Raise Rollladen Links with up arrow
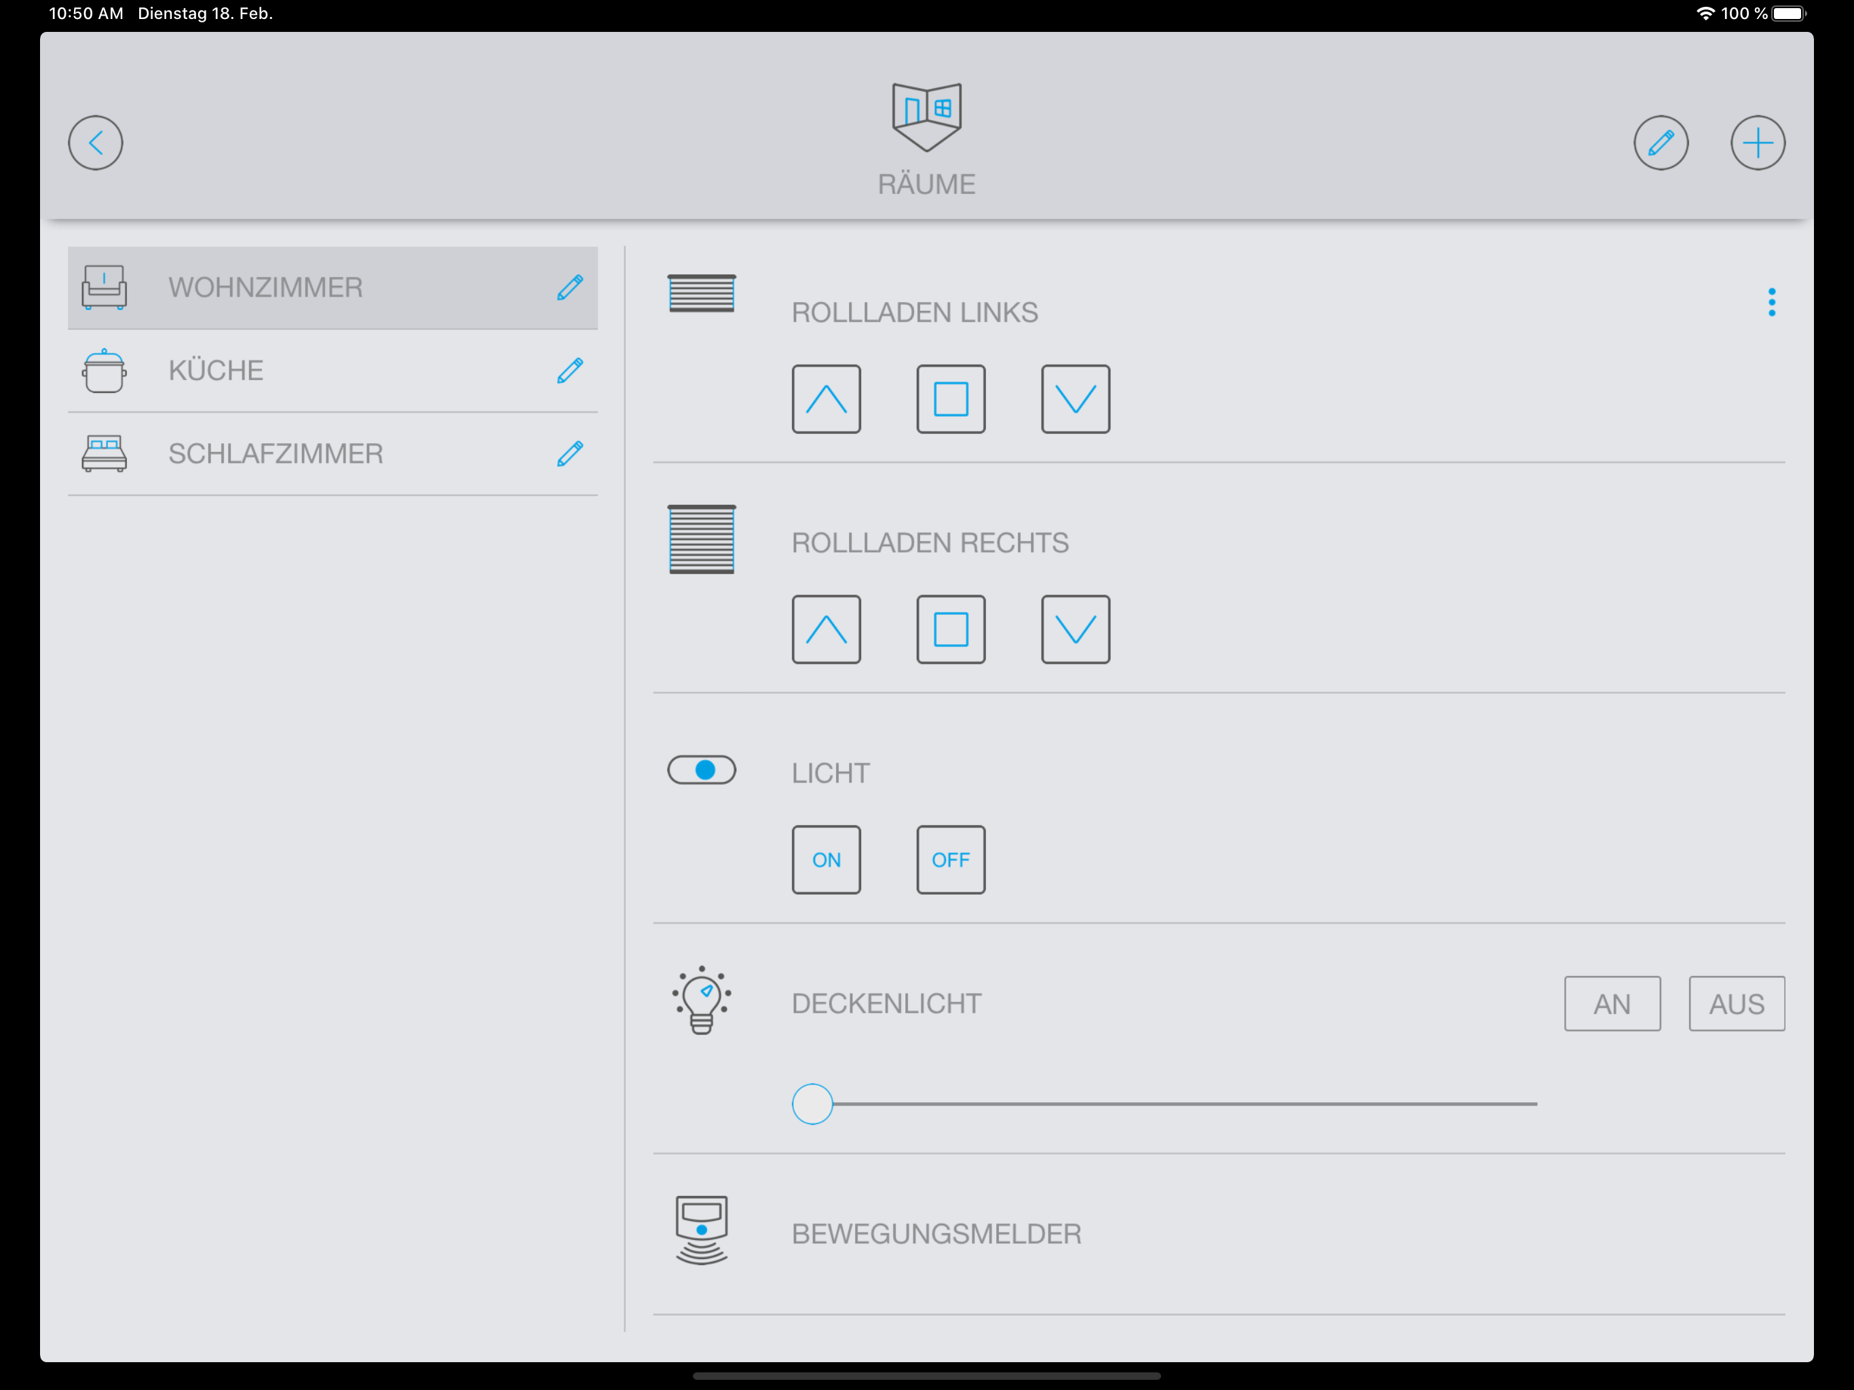The image size is (1854, 1390). (826, 399)
